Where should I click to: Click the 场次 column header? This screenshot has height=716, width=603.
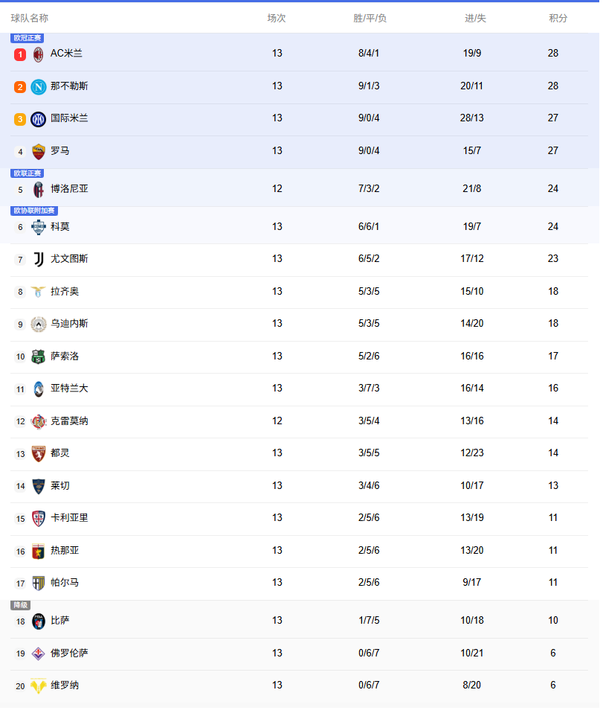[x=277, y=18]
